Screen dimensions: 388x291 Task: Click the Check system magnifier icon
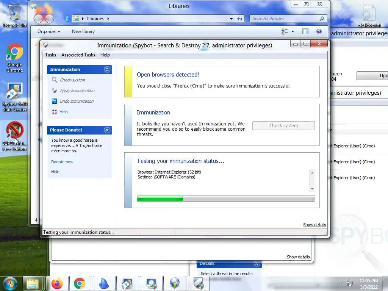55,80
